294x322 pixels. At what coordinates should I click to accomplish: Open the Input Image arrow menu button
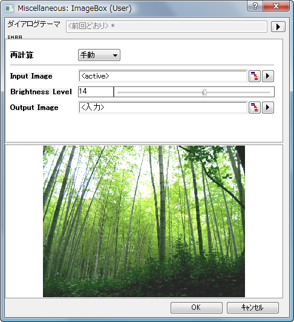pyautogui.click(x=267, y=76)
